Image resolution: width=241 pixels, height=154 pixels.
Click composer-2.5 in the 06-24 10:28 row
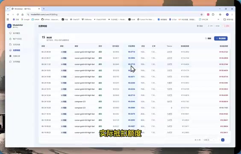coord(80,101)
